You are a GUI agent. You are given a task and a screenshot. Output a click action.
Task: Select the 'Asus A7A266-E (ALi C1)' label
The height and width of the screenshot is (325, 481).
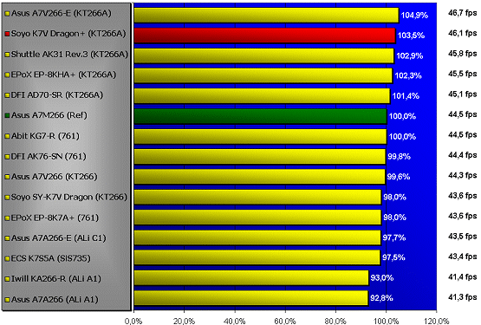coord(59,237)
